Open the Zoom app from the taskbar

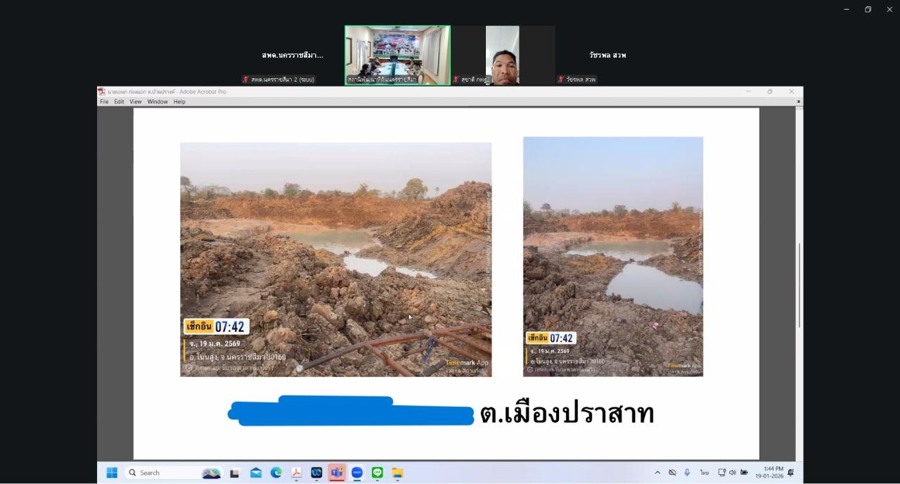[356, 473]
